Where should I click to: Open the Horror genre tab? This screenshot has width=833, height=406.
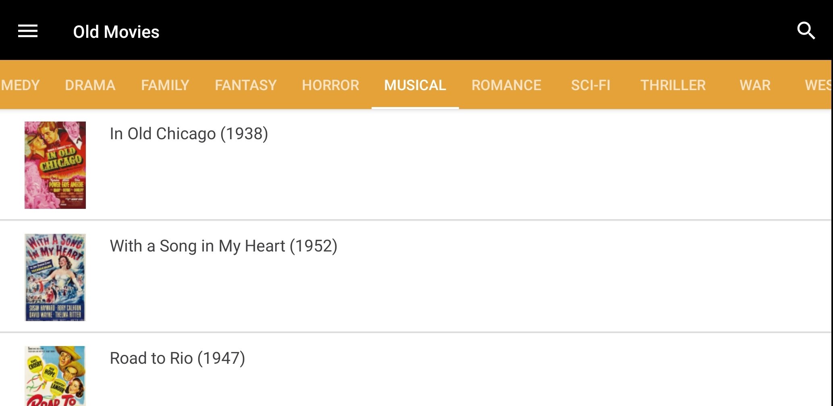pyautogui.click(x=330, y=85)
